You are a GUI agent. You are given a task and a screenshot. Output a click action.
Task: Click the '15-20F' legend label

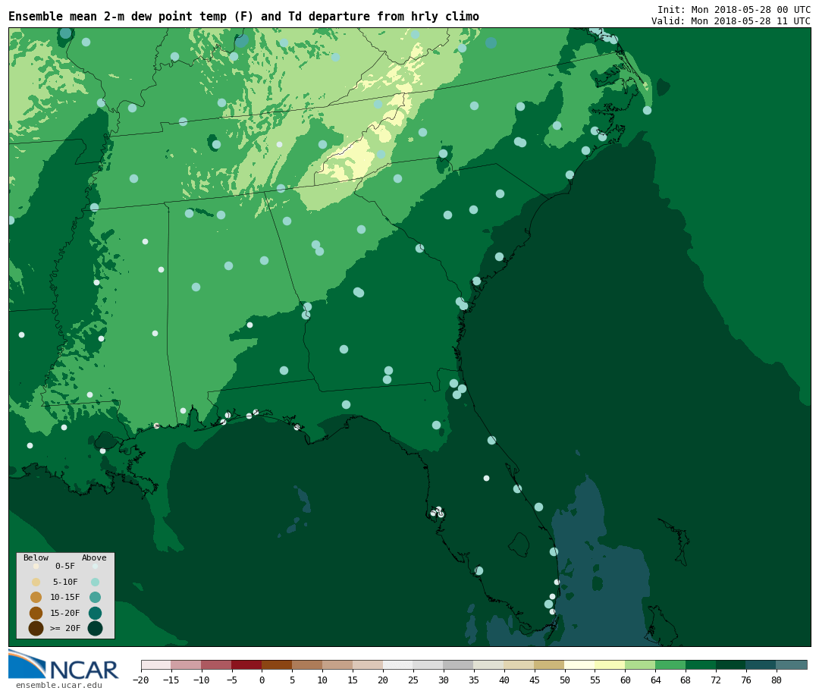click(x=65, y=613)
